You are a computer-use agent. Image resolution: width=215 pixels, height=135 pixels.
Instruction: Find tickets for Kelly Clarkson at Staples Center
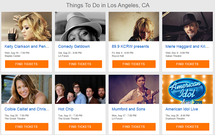[27, 64]
